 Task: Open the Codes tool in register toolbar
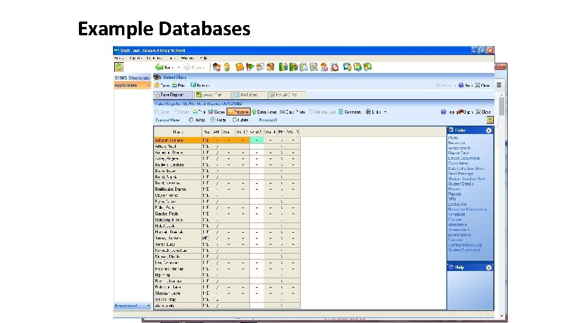click(216, 112)
